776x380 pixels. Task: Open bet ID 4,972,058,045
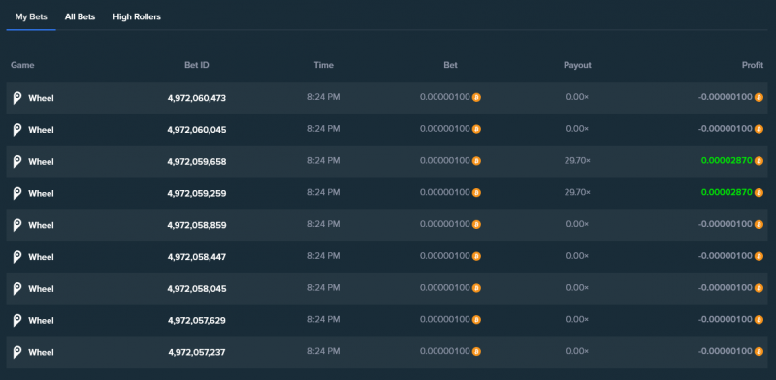click(x=197, y=289)
